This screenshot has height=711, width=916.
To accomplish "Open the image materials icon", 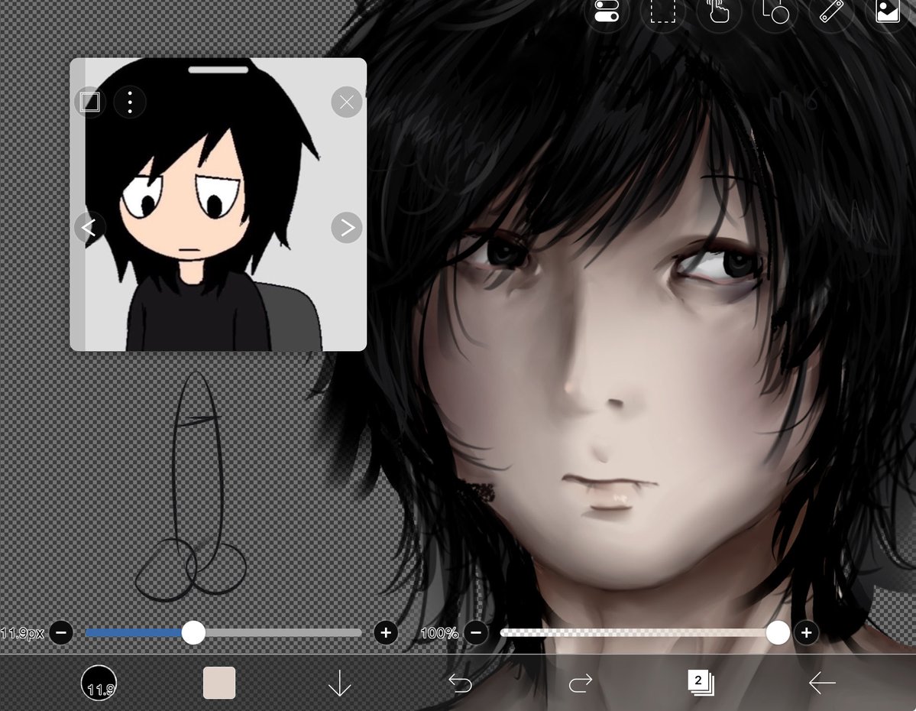I will [887, 11].
